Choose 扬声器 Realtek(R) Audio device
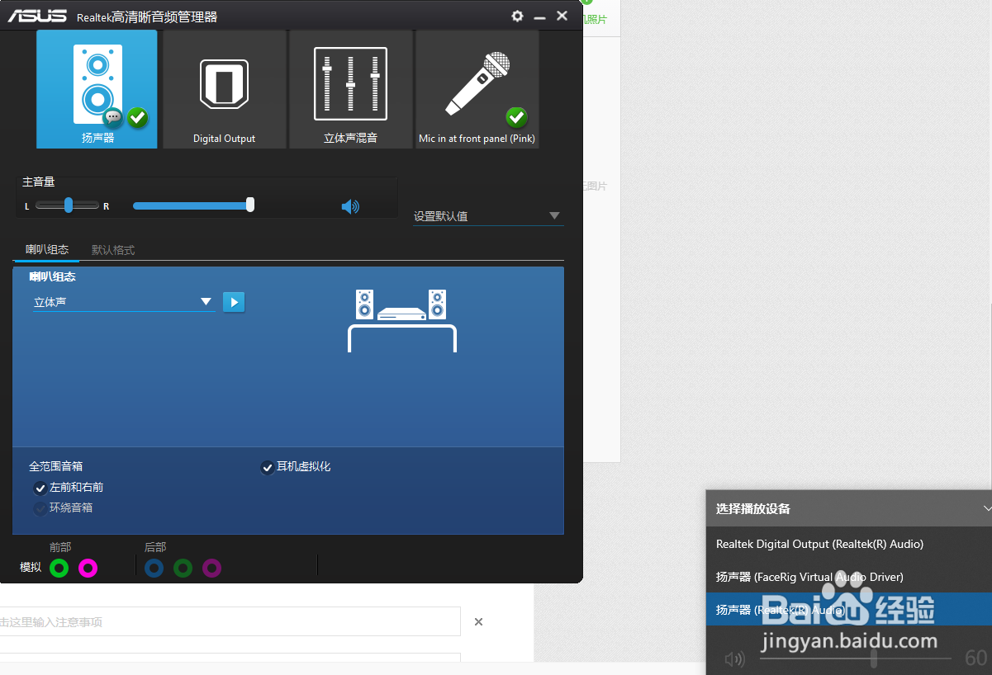This screenshot has height=675, width=992. [x=849, y=610]
